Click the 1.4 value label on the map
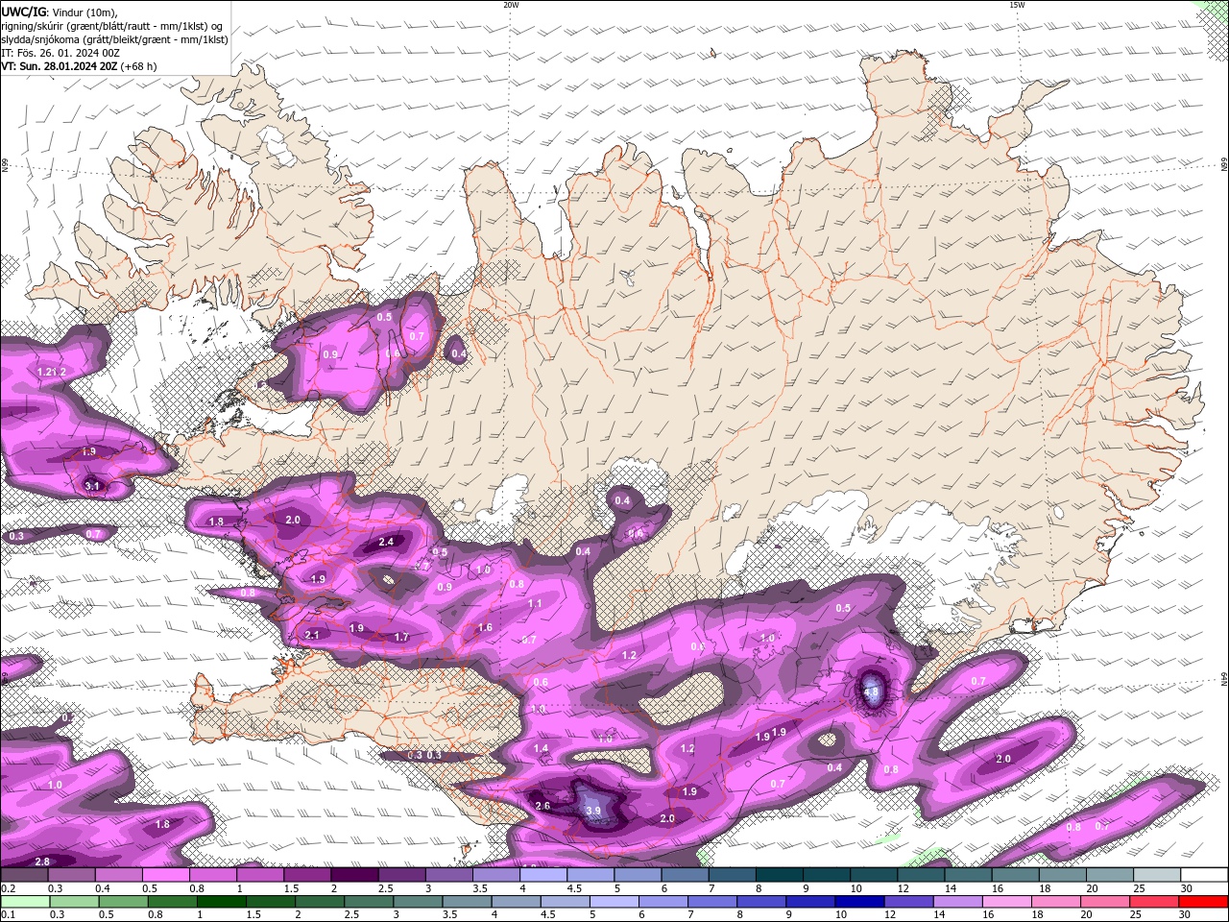The height and width of the screenshot is (922, 1229). (542, 748)
